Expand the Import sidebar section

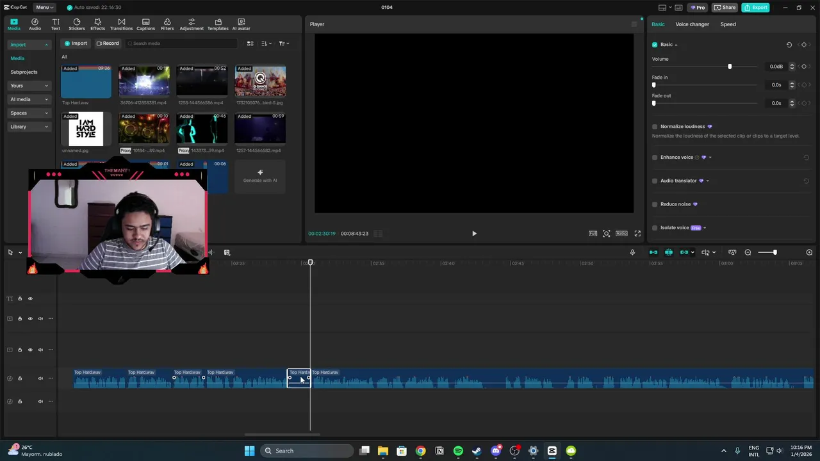pyautogui.click(x=29, y=45)
